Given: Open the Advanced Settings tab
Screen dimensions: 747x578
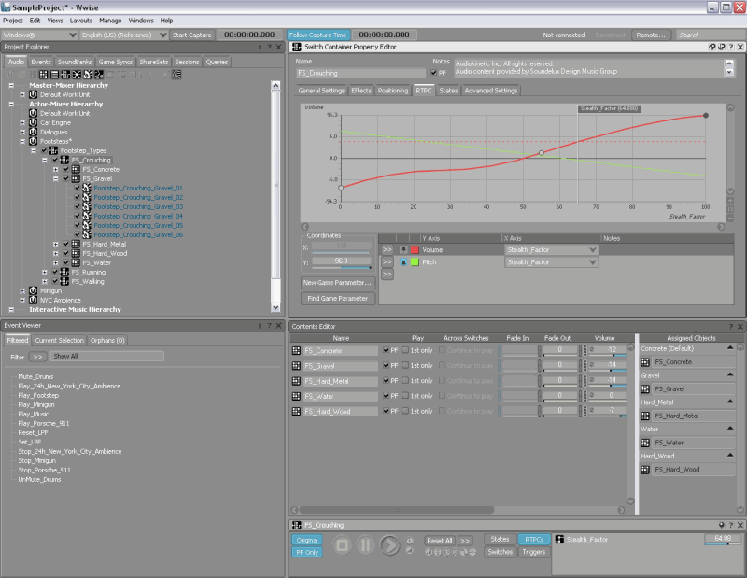Looking at the screenshot, I should pos(491,91).
